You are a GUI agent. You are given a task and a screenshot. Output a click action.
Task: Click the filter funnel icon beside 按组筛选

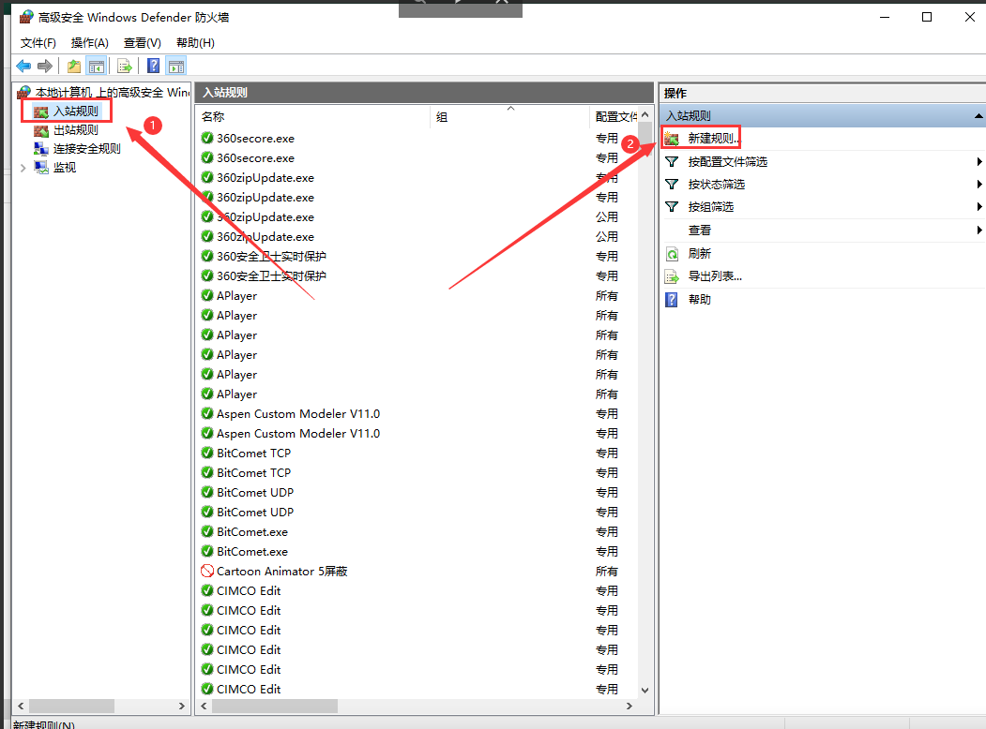tap(672, 207)
